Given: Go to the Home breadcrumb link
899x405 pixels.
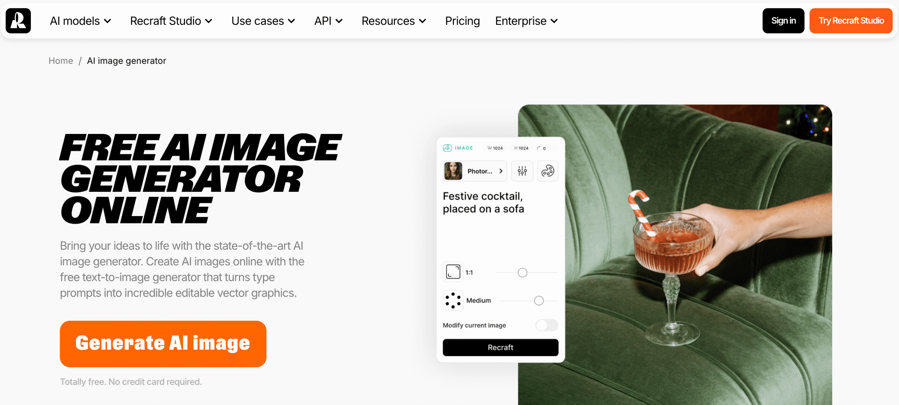Looking at the screenshot, I should pyautogui.click(x=61, y=61).
